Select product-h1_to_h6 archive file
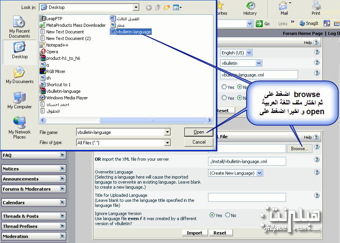 click(60, 58)
